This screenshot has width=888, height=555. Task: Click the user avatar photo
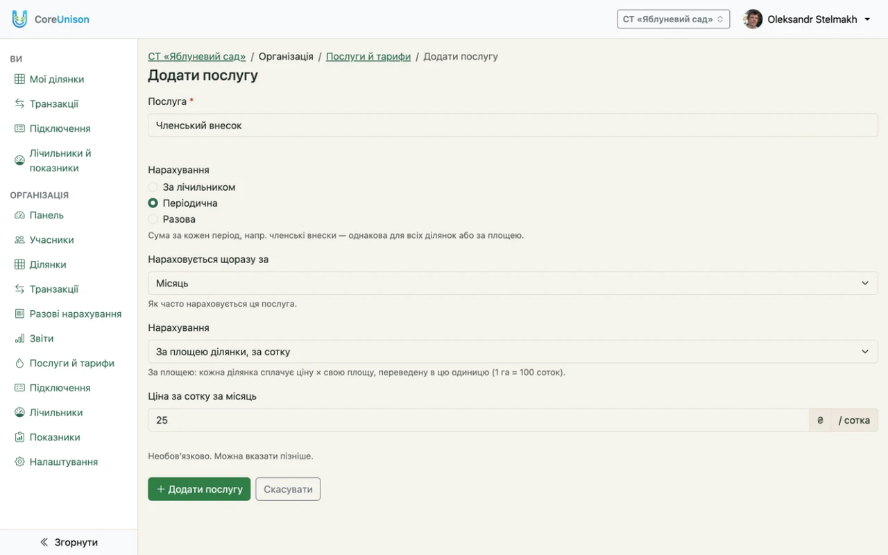pos(753,19)
